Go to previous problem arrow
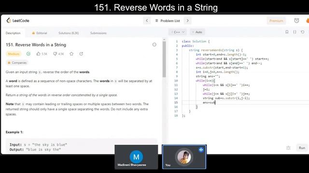Image resolution: width=309 pixels, height=173 pixels. tap(147, 21)
